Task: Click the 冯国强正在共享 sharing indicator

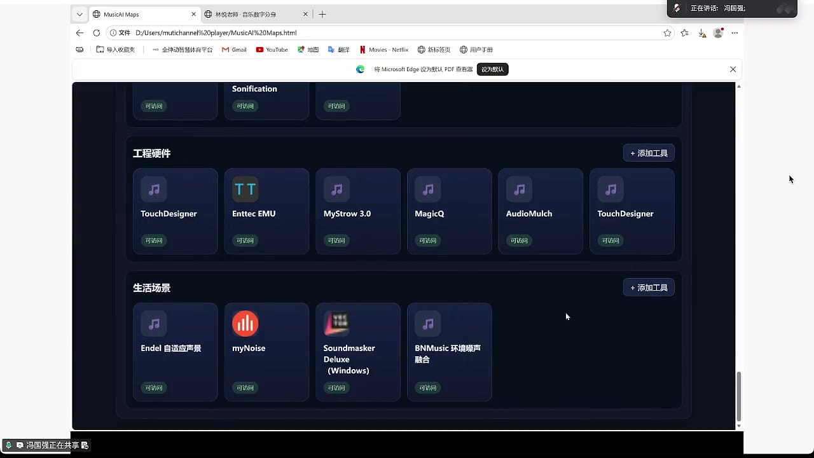Action: click(47, 445)
